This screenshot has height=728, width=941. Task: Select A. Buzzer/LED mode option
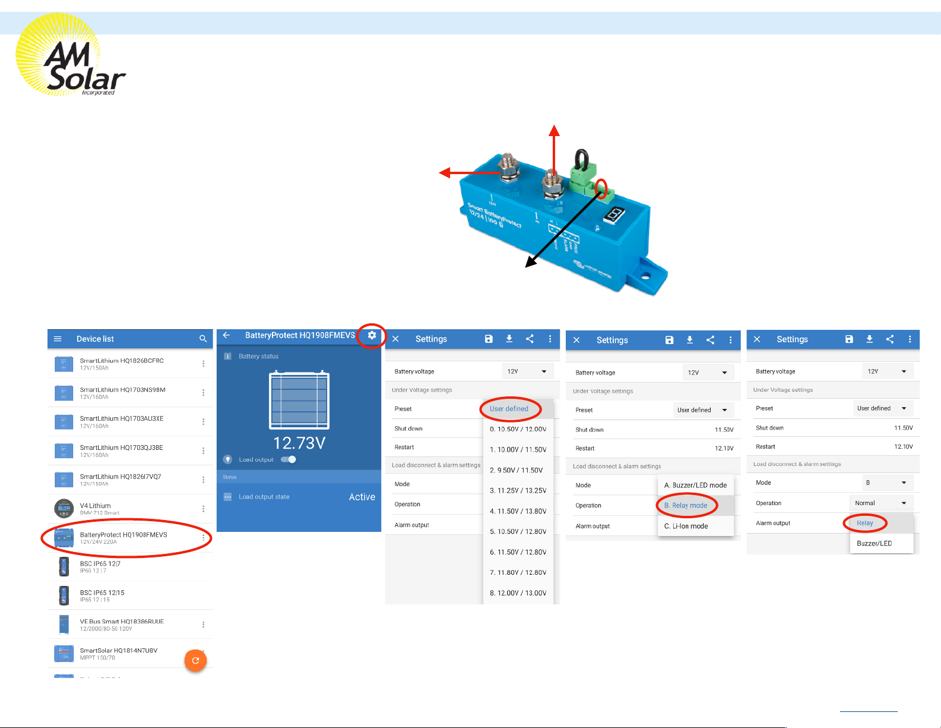click(696, 485)
